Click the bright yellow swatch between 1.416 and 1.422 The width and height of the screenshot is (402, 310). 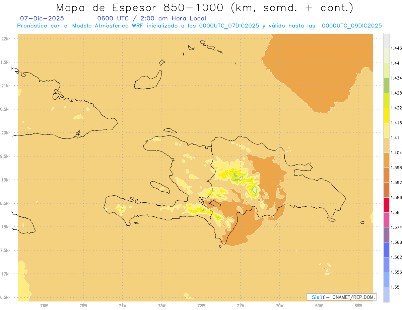pyautogui.click(x=386, y=115)
